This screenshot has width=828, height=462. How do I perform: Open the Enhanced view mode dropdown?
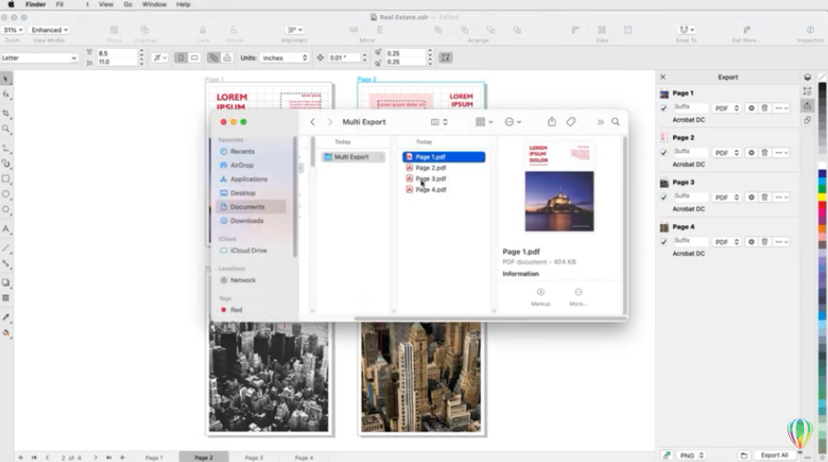49,30
